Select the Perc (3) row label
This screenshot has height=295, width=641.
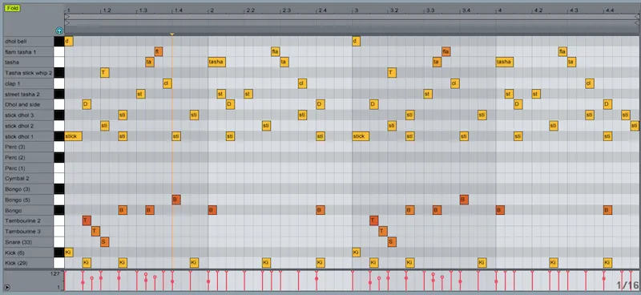[x=29, y=147]
